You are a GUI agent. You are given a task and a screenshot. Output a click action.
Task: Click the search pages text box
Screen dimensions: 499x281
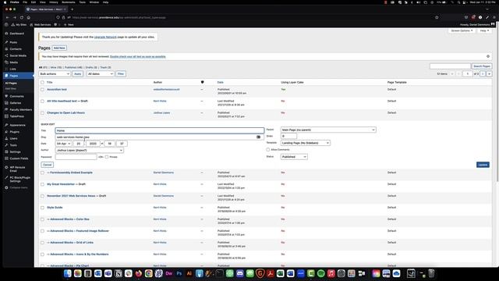tap(450, 66)
